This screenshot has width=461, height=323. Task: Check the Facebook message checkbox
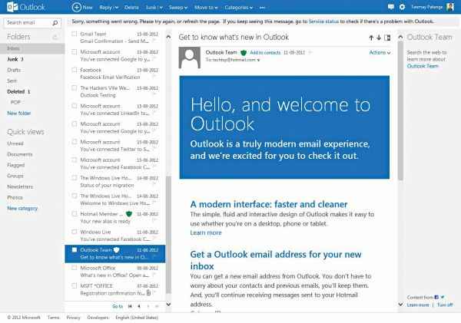coord(74,70)
